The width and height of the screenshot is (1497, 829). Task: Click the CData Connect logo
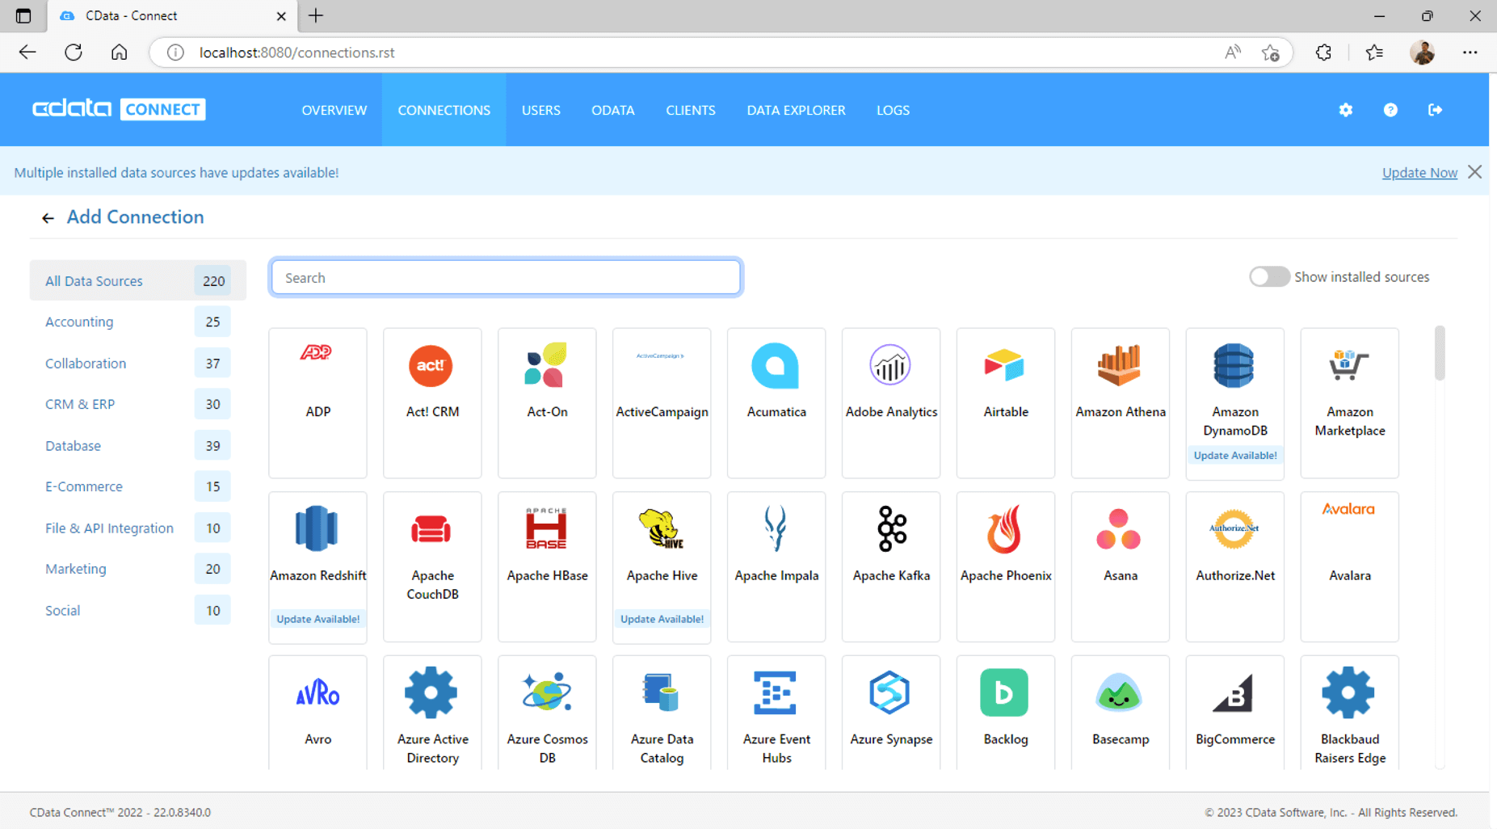click(x=119, y=109)
